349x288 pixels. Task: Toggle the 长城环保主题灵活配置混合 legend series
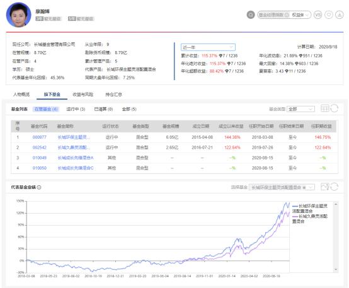(x=310, y=209)
